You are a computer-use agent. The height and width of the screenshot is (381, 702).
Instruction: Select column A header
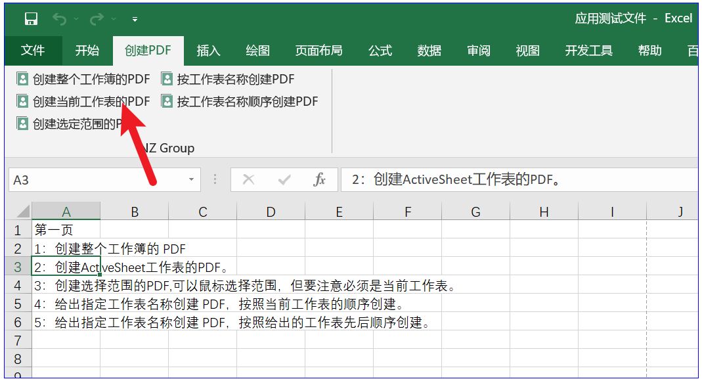66,212
